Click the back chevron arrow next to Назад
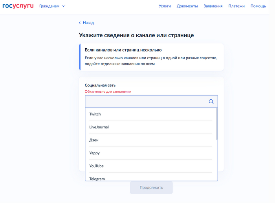The image size is (275, 203). click(80, 23)
